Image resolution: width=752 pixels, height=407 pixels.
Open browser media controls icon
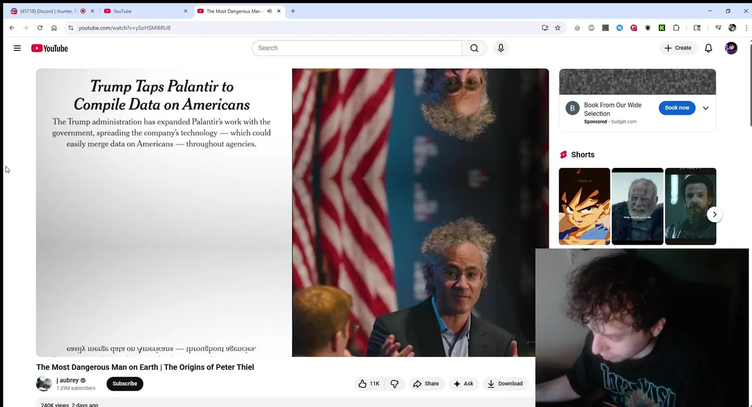tap(718, 28)
